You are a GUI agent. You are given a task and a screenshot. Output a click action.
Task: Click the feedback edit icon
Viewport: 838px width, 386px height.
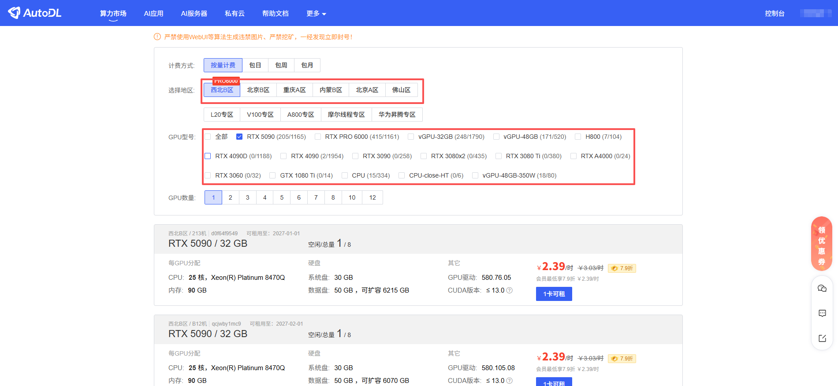click(822, 338)
